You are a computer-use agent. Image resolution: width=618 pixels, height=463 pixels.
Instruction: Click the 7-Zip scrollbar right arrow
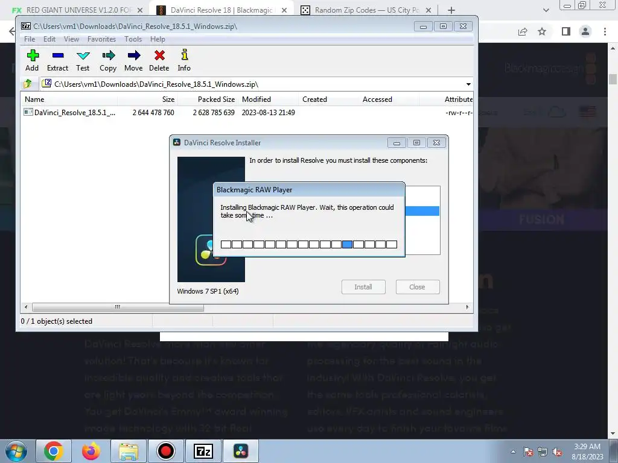tap(468, 307)
